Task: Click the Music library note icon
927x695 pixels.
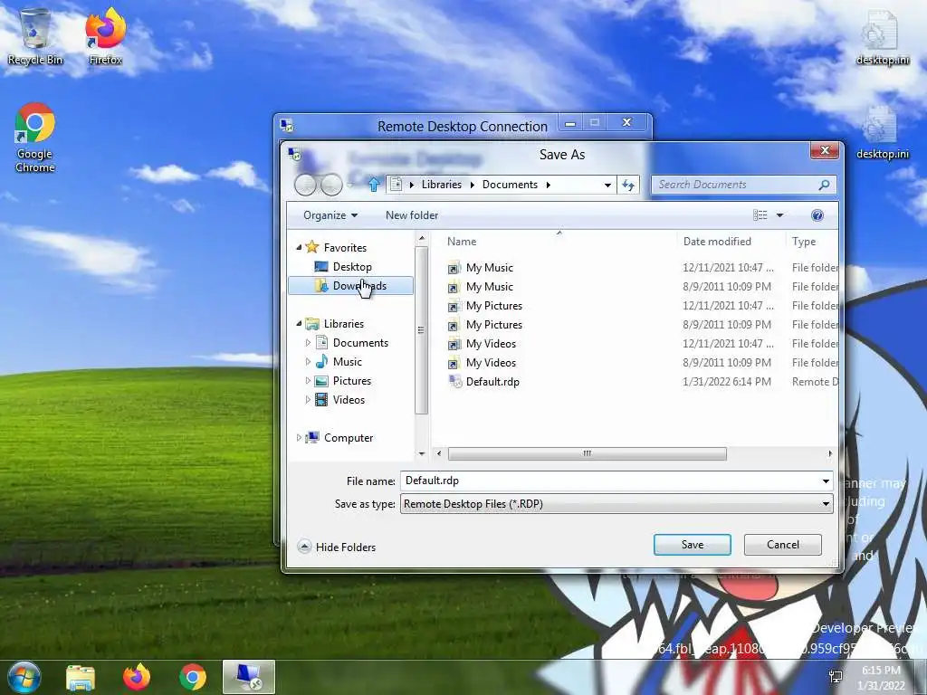Action: [321, 362]
